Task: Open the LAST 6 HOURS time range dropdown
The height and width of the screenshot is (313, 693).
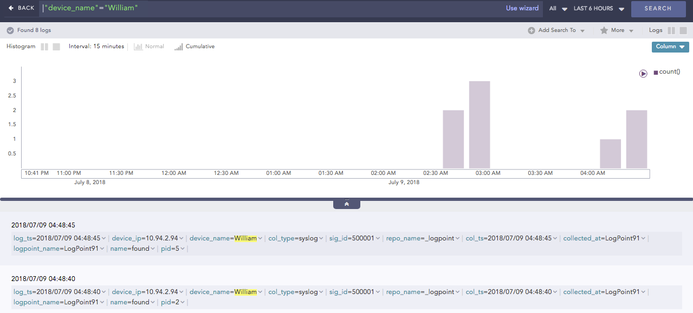Action: (x=595, y=8)
